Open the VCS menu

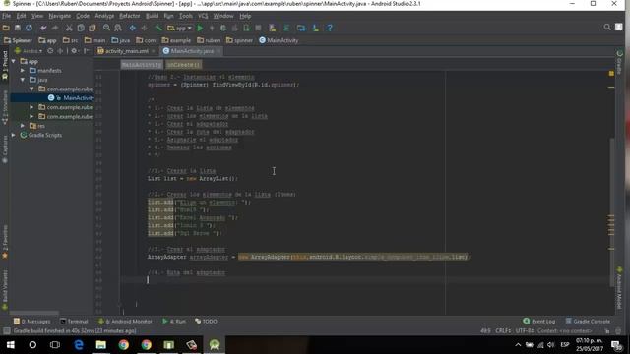coord(203,16)
